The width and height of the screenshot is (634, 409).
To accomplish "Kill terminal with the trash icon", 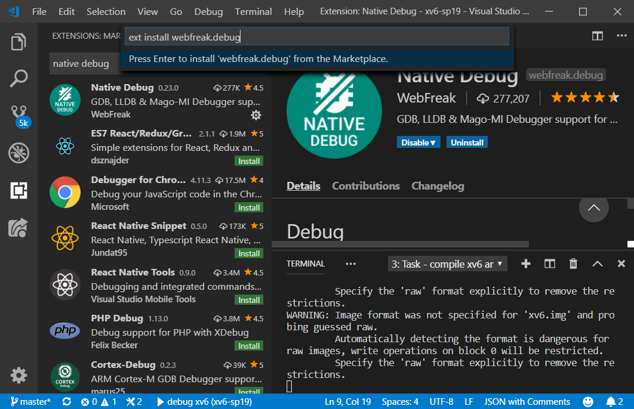I will pos(573,264).
